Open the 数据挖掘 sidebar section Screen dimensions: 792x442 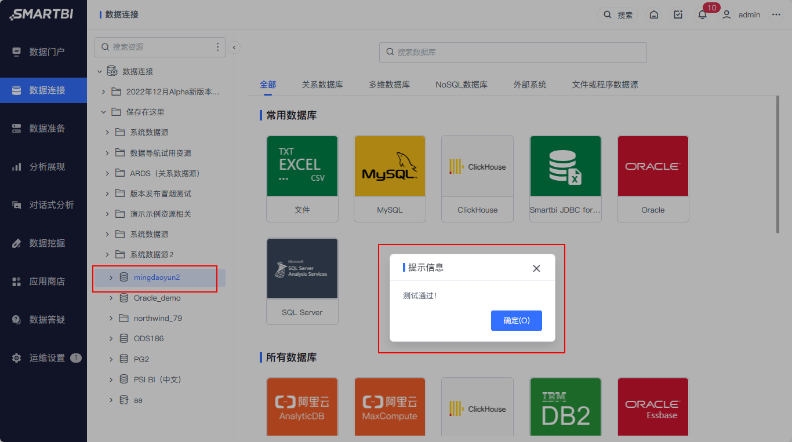click(x=43, y=243)
